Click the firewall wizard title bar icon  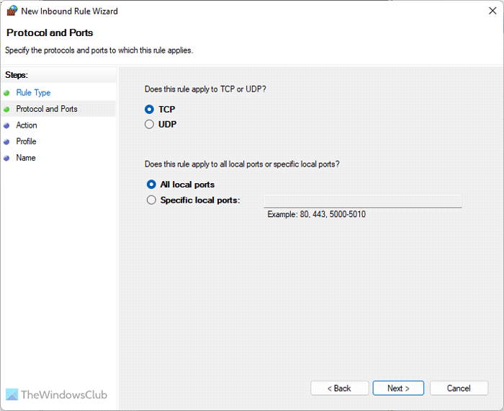pos(12,12)
